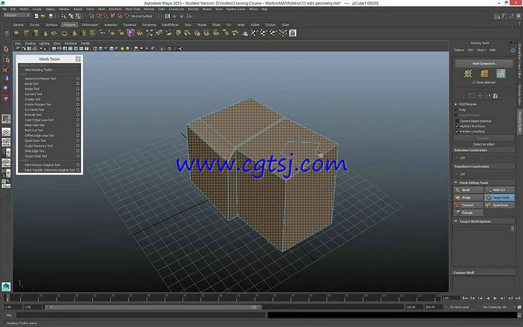Create polygon cylinder from shelf
The height and width of the screenshot is (327, 523).
tap(36, 33)
